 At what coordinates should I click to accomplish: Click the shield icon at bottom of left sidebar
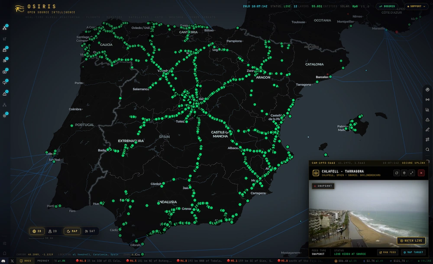[x=5, y=253]
